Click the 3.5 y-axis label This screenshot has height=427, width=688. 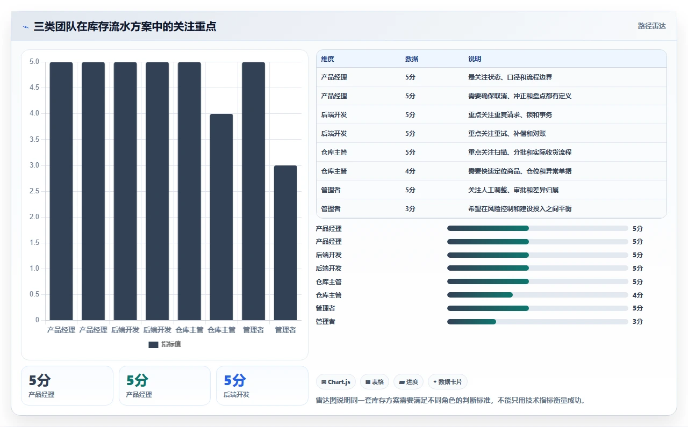coord(34,139)
